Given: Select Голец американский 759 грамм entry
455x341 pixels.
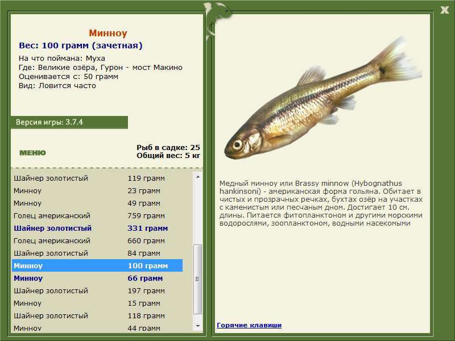Looking at the screenshot, I should pyautogui.click(x=97, y=216).
